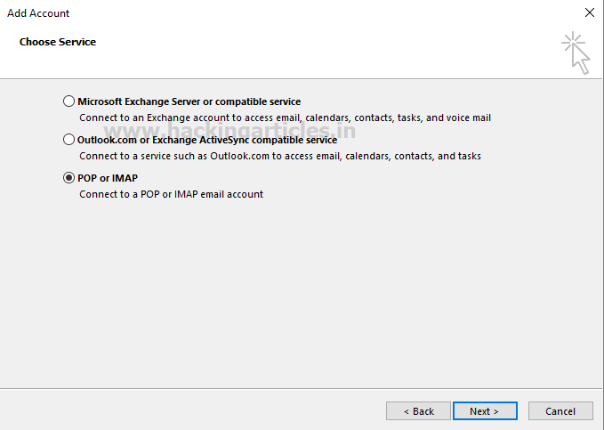Click the "Add Account" title bar text
This screenshot has height=430, width=604.
point(38,13)
